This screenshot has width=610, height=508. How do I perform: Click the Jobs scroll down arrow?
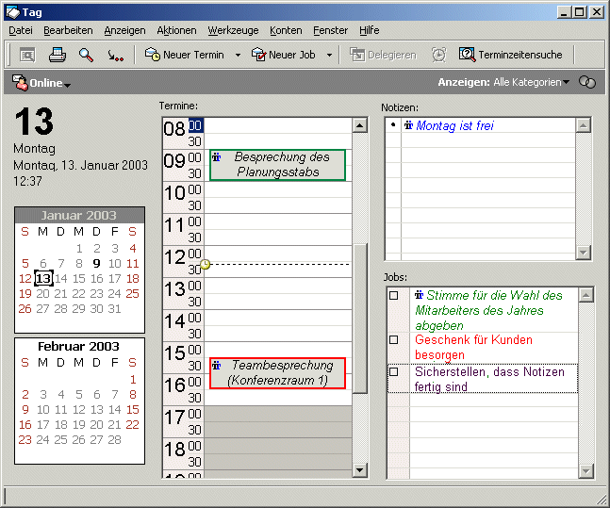coord(585,471)
